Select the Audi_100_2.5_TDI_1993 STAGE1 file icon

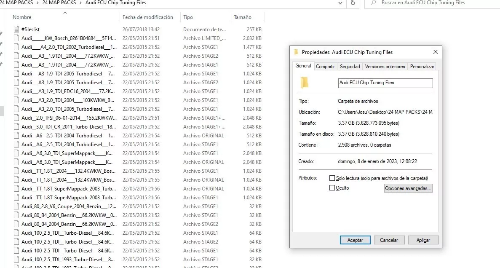click(16, 260)
